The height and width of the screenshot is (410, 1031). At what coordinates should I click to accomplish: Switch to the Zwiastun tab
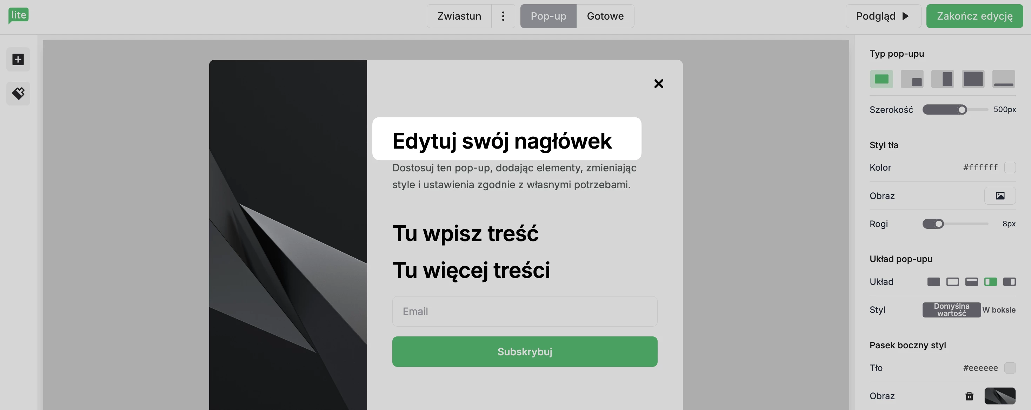click(x=459, y=16)
